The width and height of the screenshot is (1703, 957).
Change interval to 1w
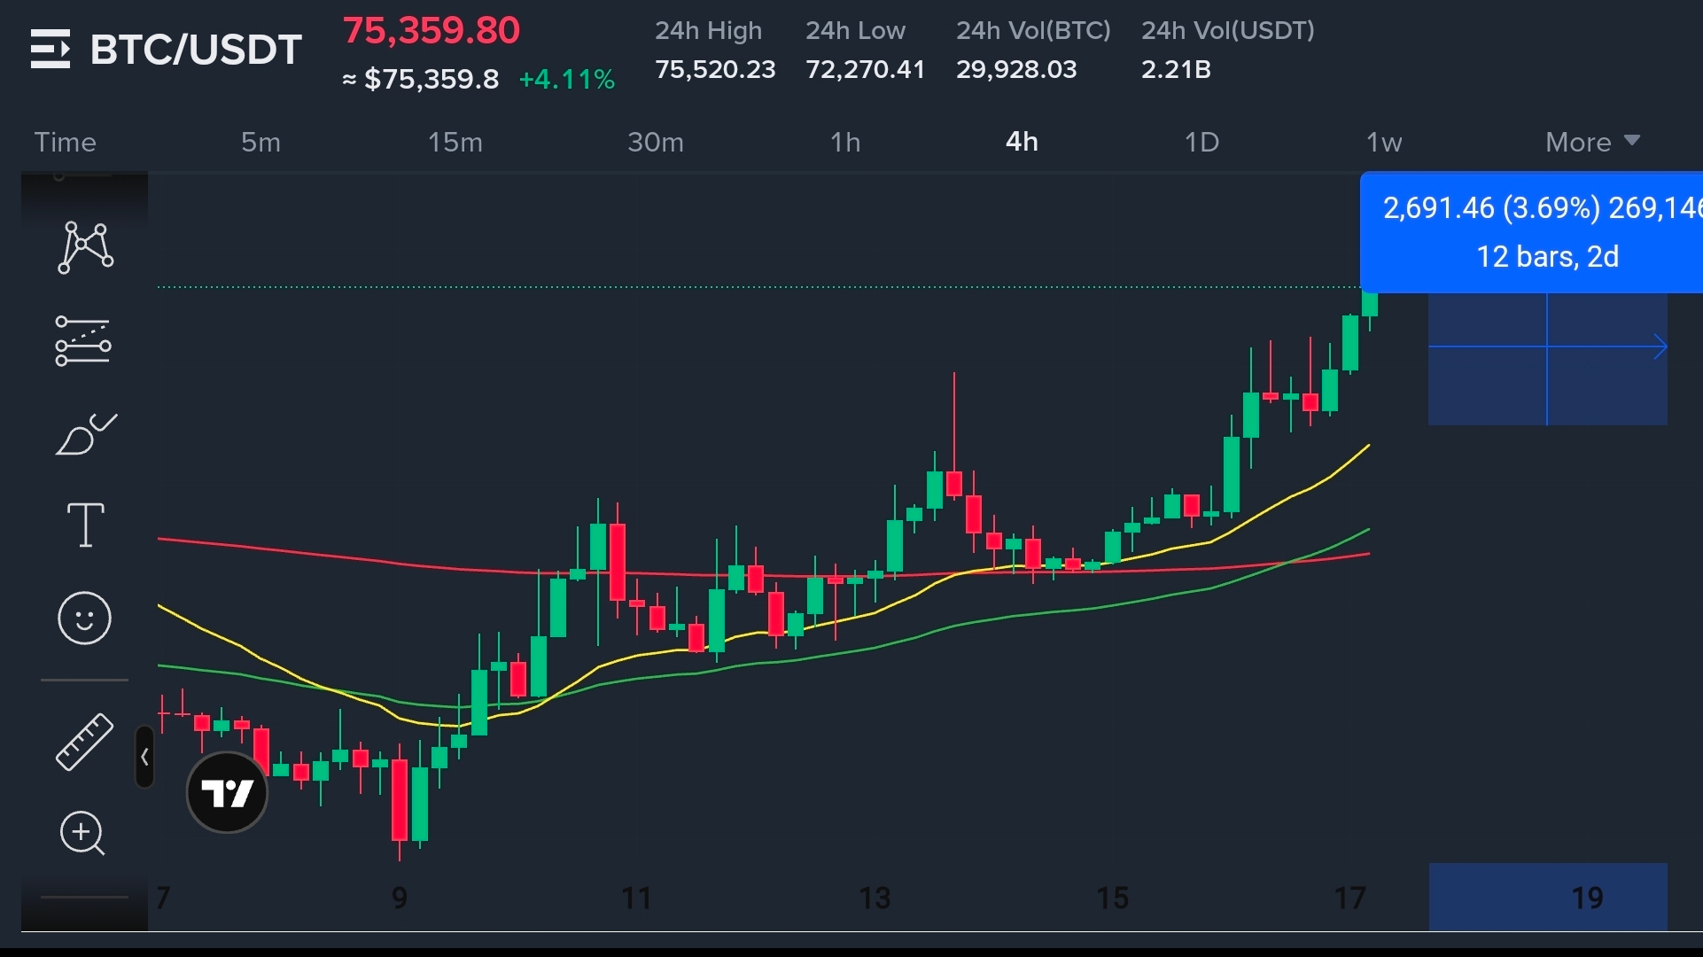1383,142
